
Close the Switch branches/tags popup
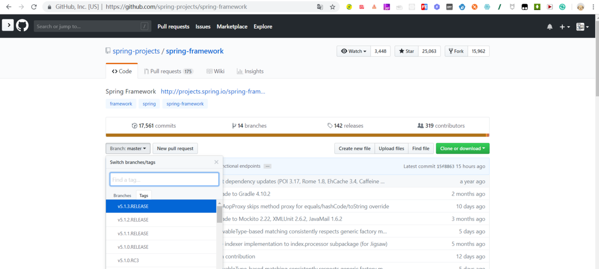tap(216, 162)
